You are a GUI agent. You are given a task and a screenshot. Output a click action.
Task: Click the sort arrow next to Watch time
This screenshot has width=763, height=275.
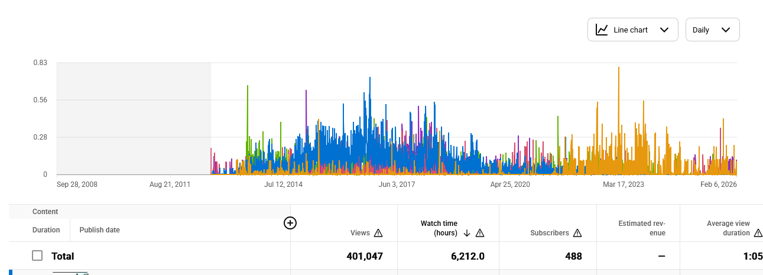tap(467, 233)
